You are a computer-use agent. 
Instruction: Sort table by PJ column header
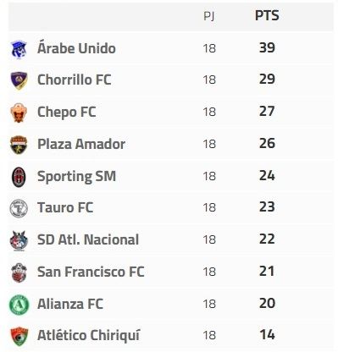[209, 16]
